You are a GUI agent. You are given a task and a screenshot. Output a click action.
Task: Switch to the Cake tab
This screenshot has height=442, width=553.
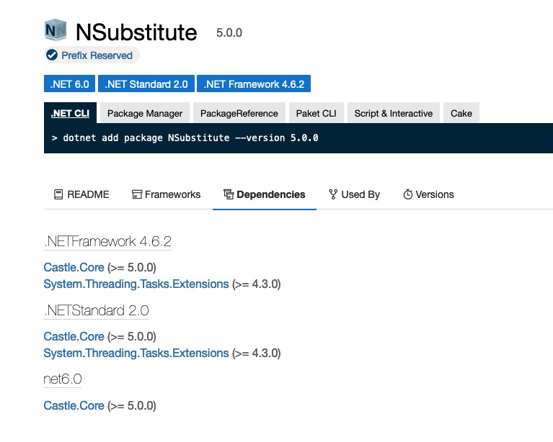461,113
